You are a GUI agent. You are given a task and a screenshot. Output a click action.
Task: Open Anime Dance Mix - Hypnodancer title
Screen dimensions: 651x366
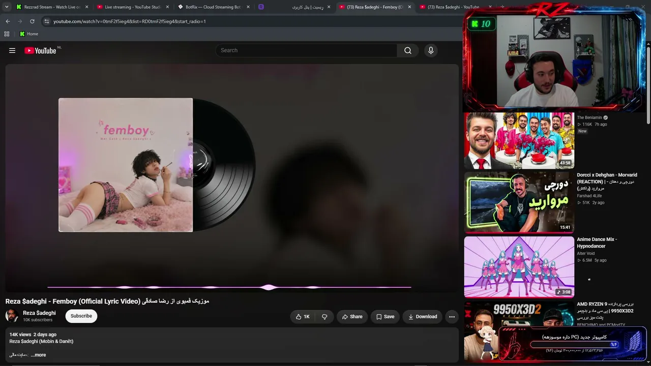click(x=597, y=242)
